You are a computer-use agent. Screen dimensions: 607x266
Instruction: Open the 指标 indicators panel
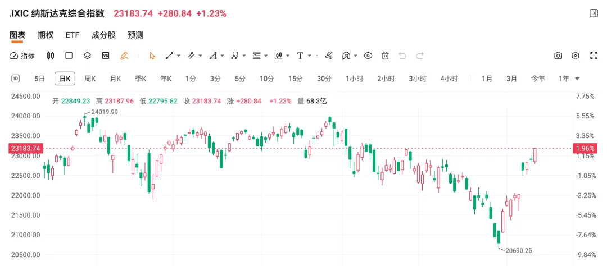22,56
